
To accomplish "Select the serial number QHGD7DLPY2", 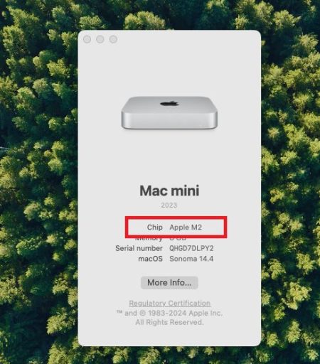I will coord(191,248).
